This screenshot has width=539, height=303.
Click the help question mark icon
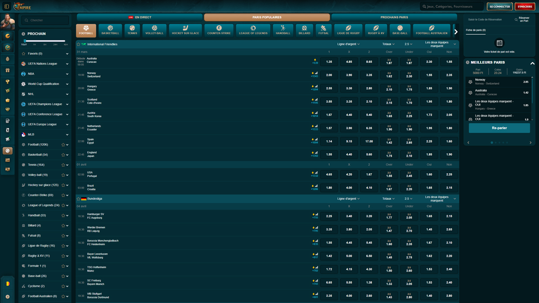pos(7,296)
